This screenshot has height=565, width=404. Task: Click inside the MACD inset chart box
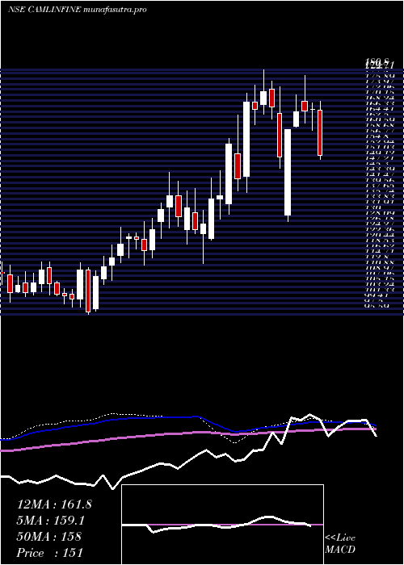tap(222, 525)
